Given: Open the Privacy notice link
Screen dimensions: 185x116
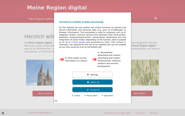Looking at the screenshot, I should click(91, 96).
